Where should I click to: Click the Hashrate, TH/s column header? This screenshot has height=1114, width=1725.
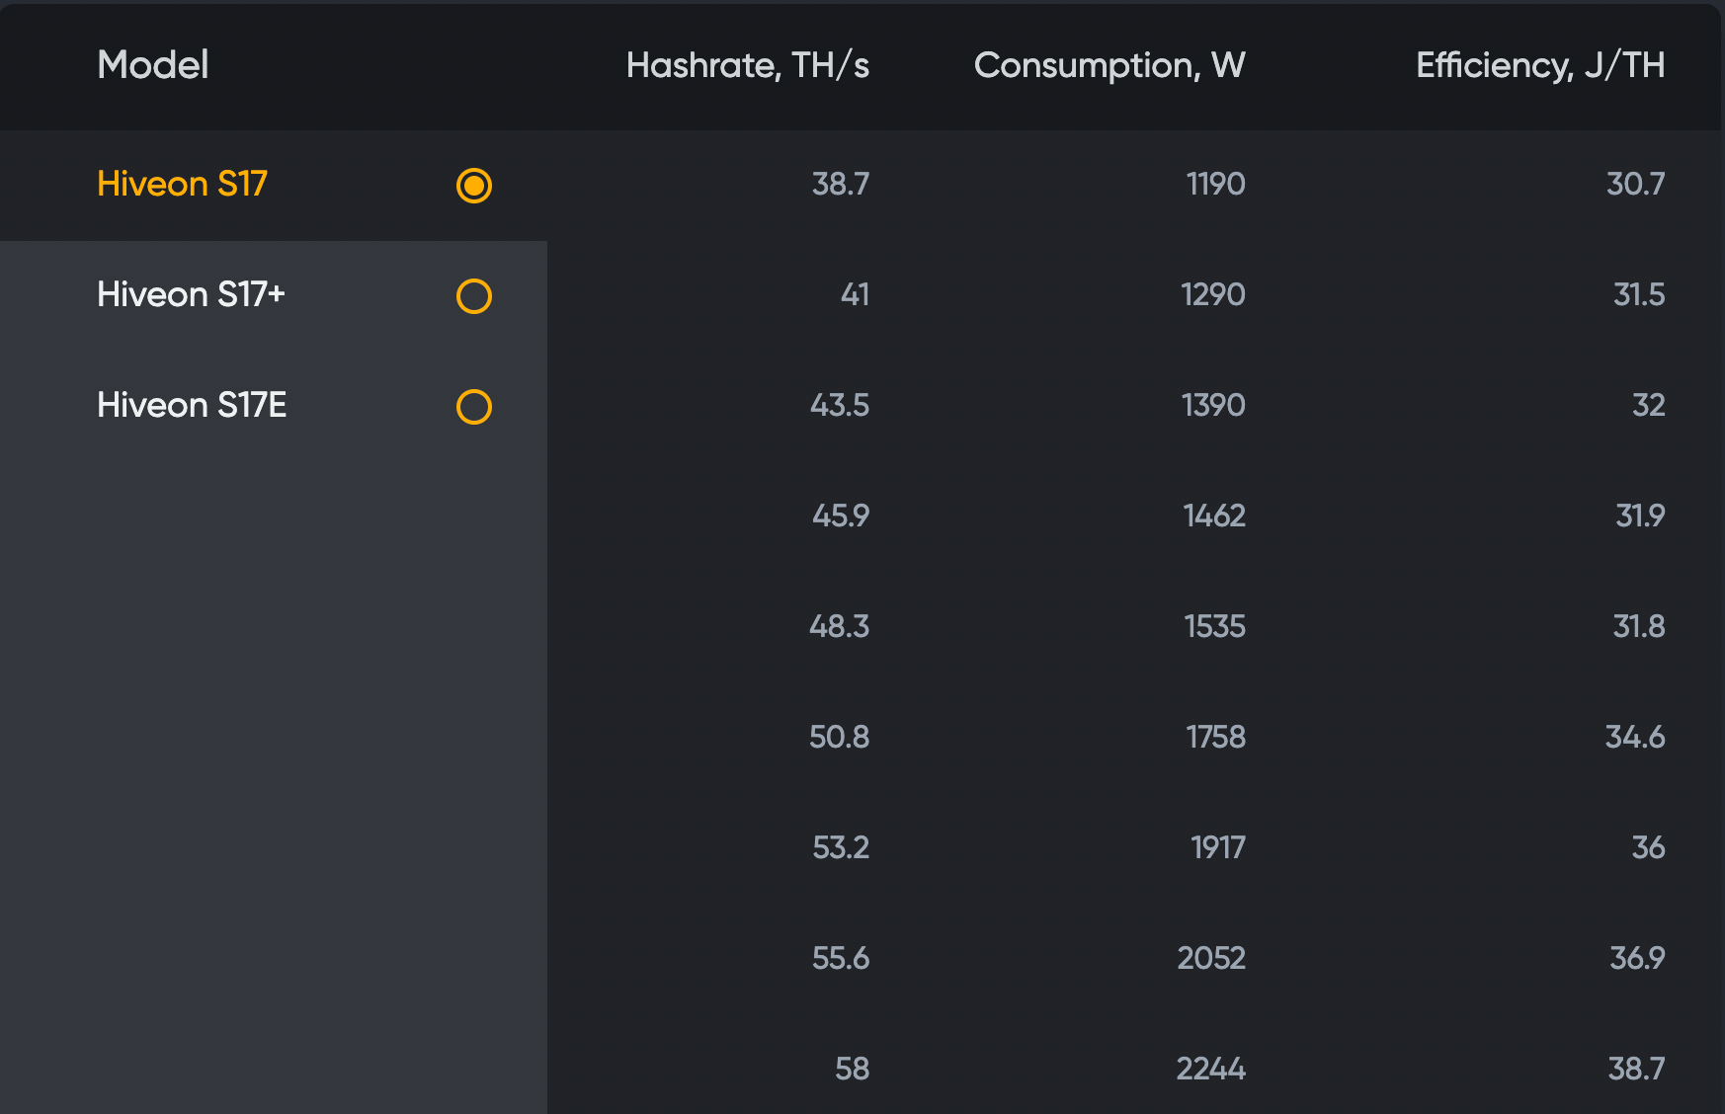[x=748, y=65]
